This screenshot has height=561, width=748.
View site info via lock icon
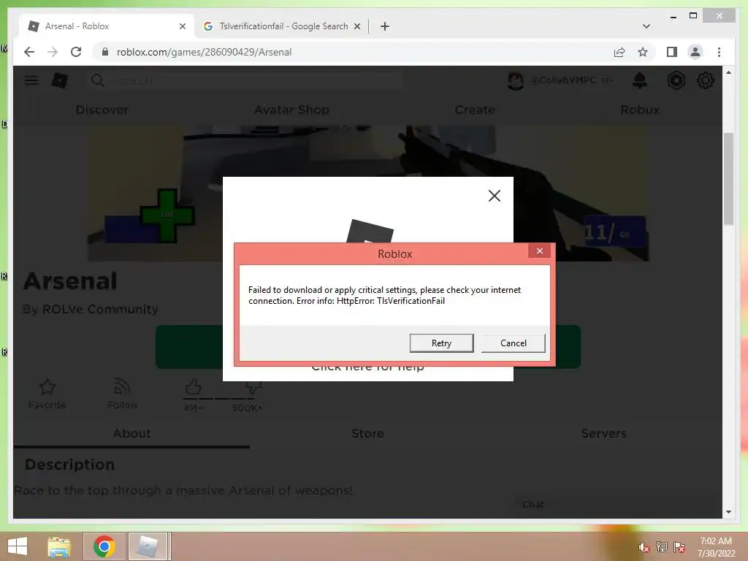pyautogui.click(x=105, y=52)
